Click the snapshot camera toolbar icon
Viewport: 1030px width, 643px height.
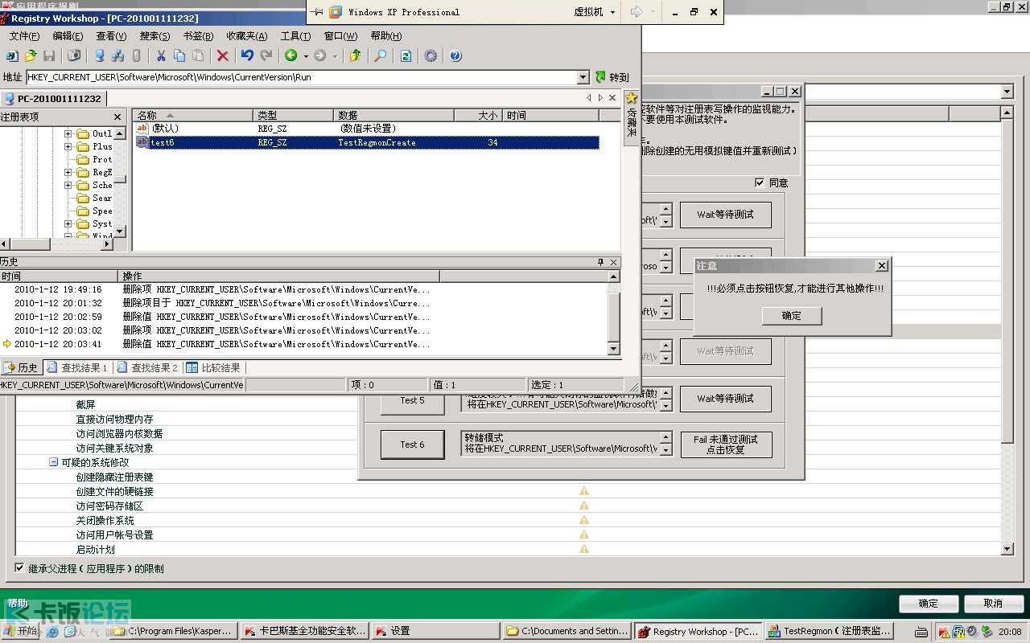tap(74, 56)
